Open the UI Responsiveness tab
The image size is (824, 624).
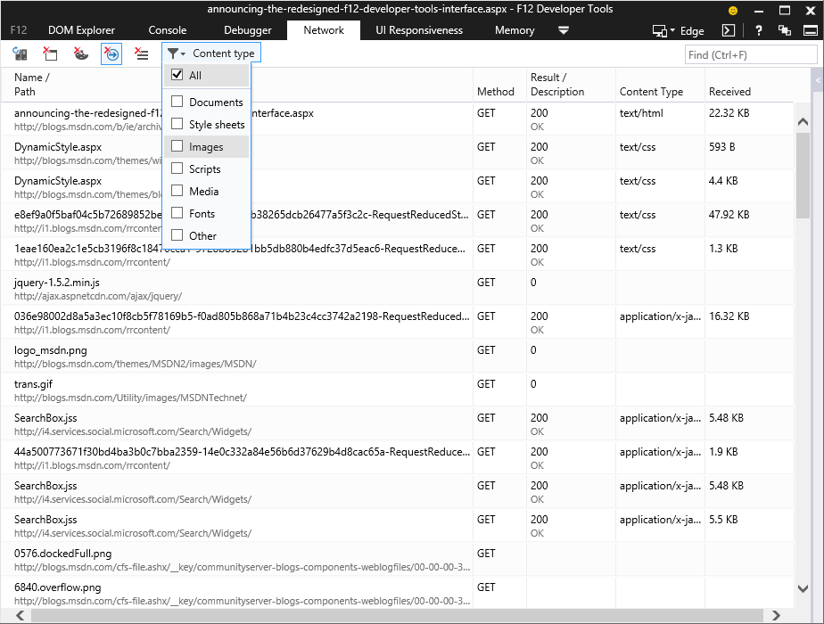(419, 30)
